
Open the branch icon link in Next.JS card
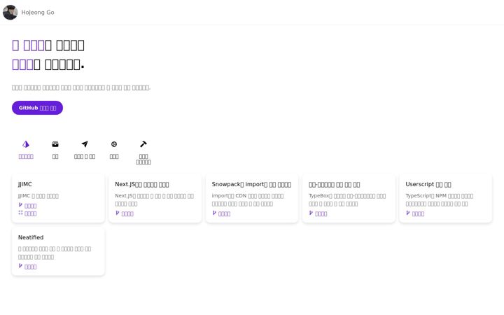(125, 213)
